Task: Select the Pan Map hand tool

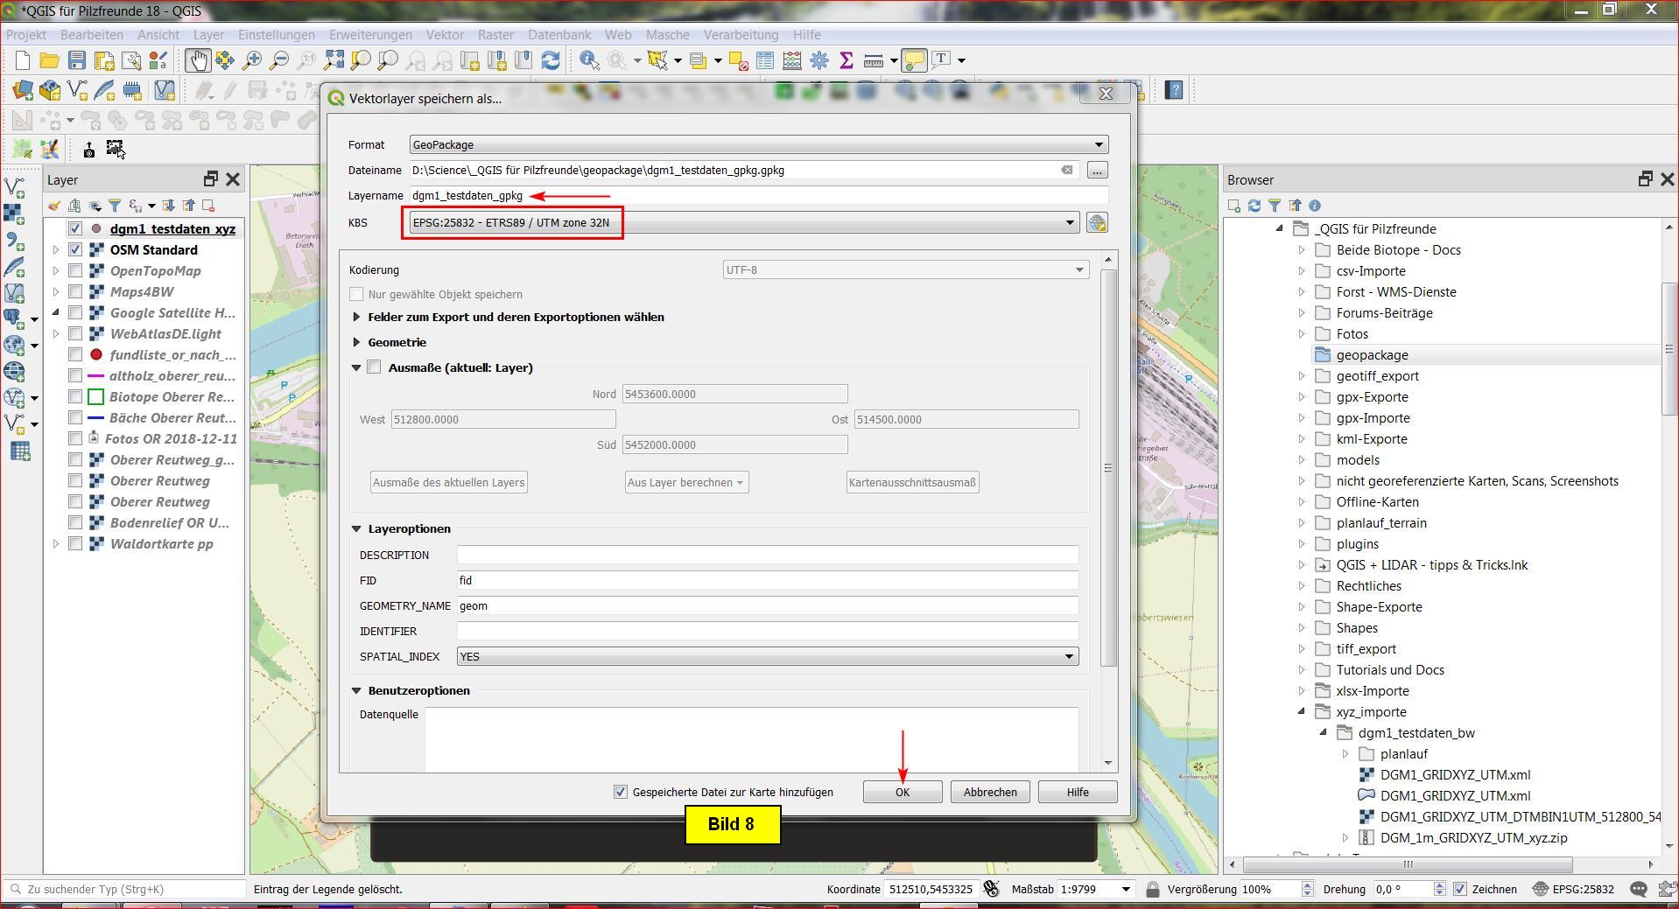Action: 197,60
